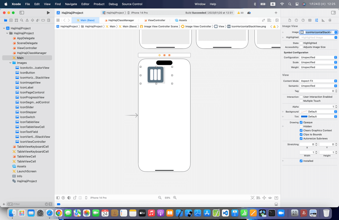Open the Library with plus button

pyautogui.click(x=276, y=13)
